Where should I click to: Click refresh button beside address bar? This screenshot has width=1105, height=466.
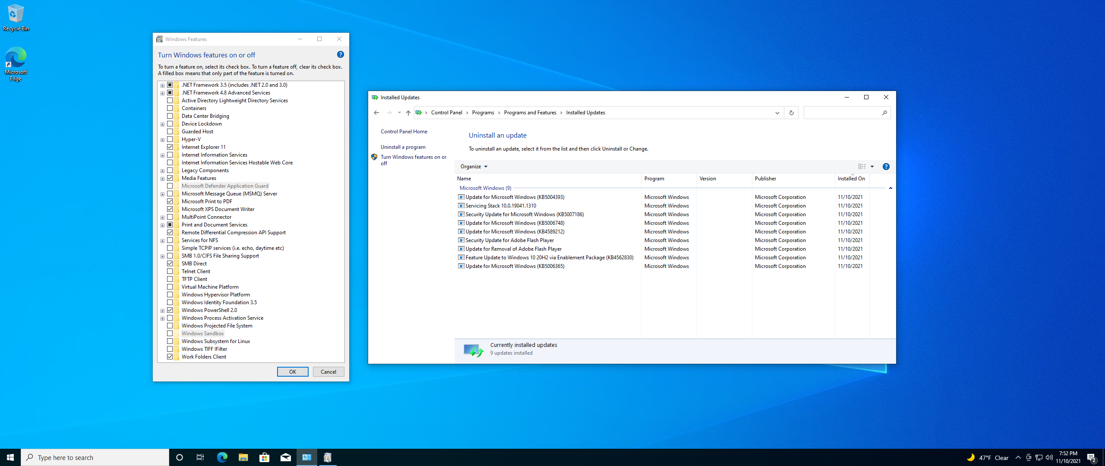791,113
